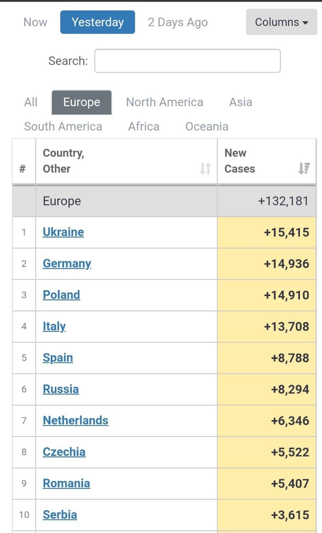Switch to the Now tab

click(x=35, y=22)
